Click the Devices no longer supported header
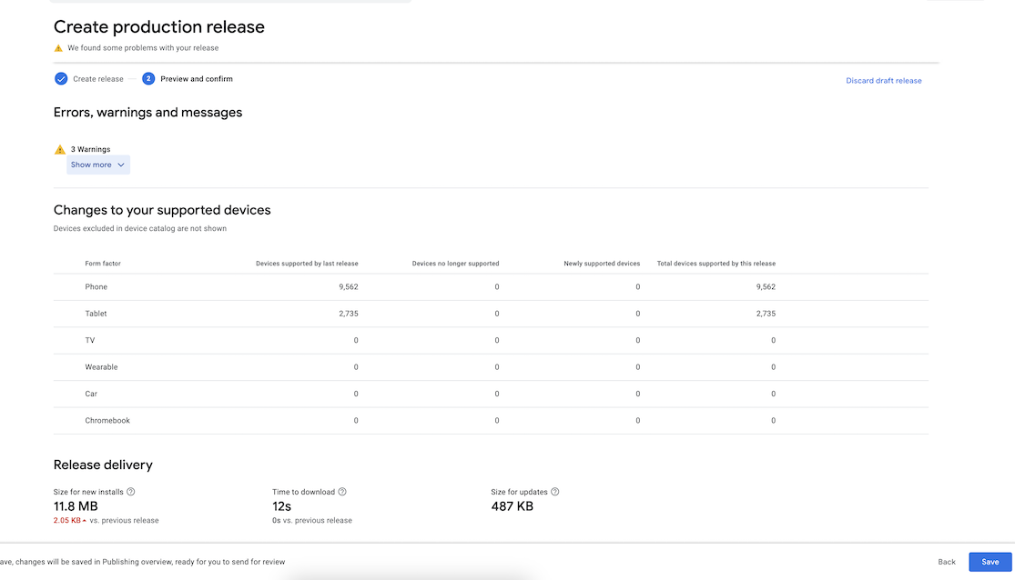Screen dimensions: 1015x580 coord(455,263)
